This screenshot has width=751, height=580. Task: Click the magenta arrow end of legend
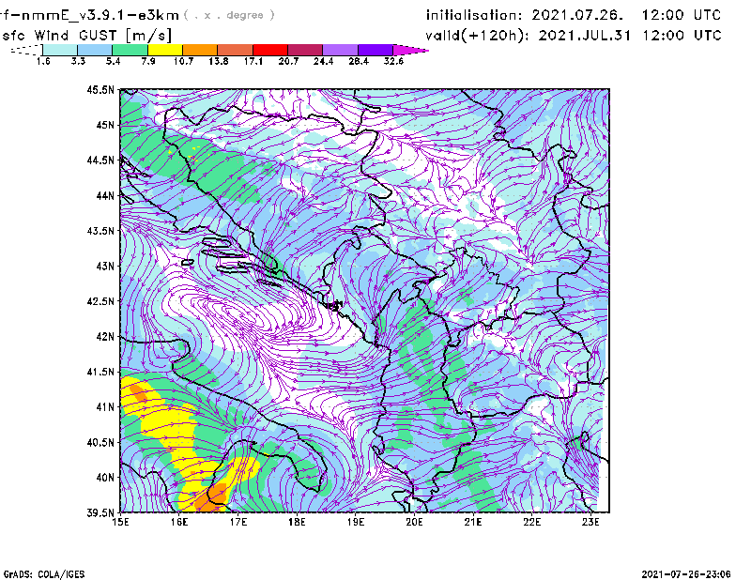(410, 50)
